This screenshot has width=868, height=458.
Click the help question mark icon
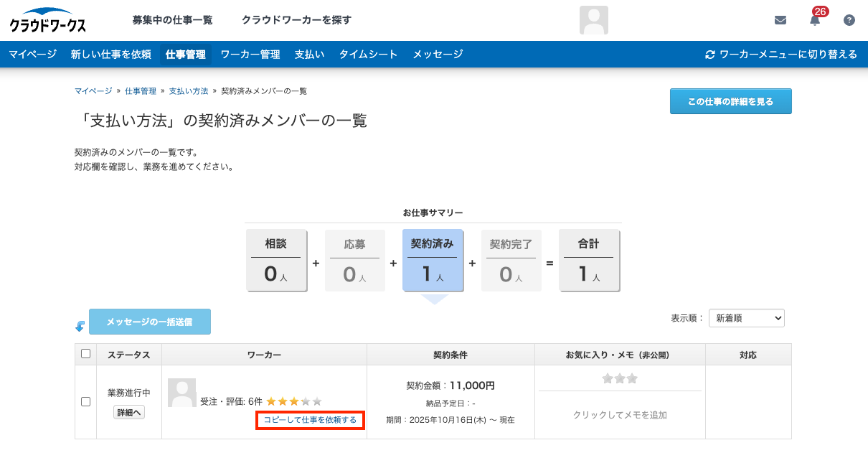pos(849,20)
